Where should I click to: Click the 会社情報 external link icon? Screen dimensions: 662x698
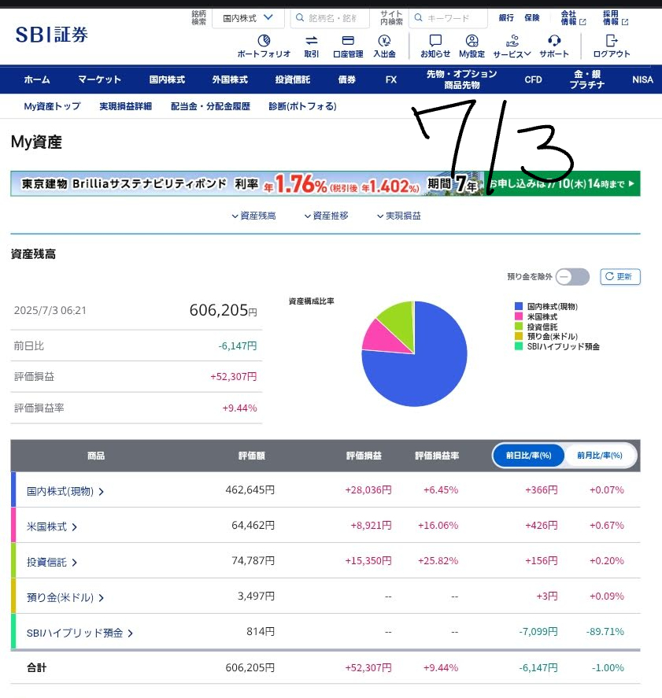click(582, 22)
